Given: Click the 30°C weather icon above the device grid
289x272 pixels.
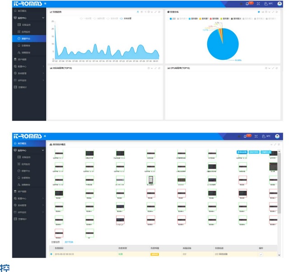Looking at the screenshot, I should (x=264, y=136).
